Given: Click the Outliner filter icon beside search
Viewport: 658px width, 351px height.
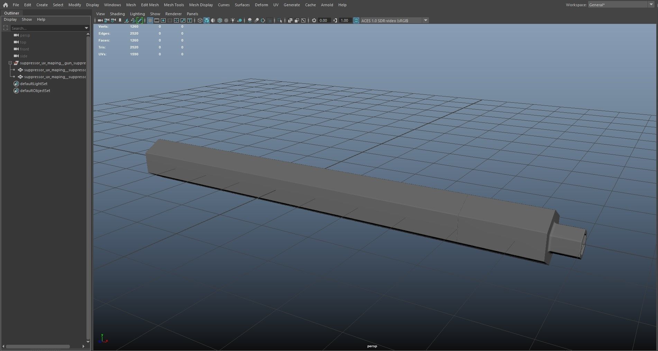Looking at the screenshot, I should 6,28.
